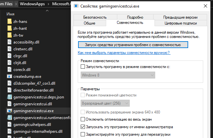
Task: Open link on choosing compatibility settings manually
Action: point(124,53)
